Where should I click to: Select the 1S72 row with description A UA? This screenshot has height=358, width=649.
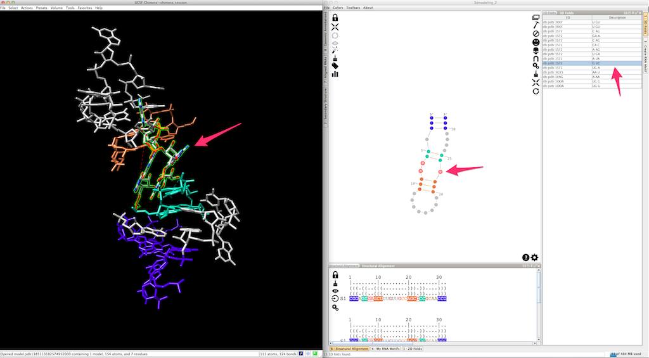click(593, 59)
